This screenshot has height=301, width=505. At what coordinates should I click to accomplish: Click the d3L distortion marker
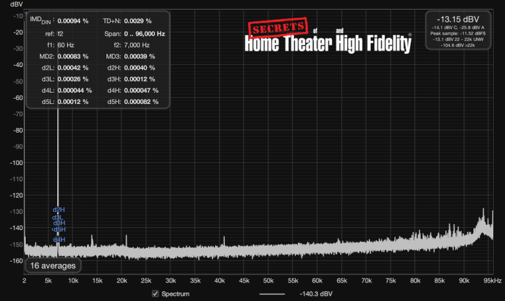58,217
